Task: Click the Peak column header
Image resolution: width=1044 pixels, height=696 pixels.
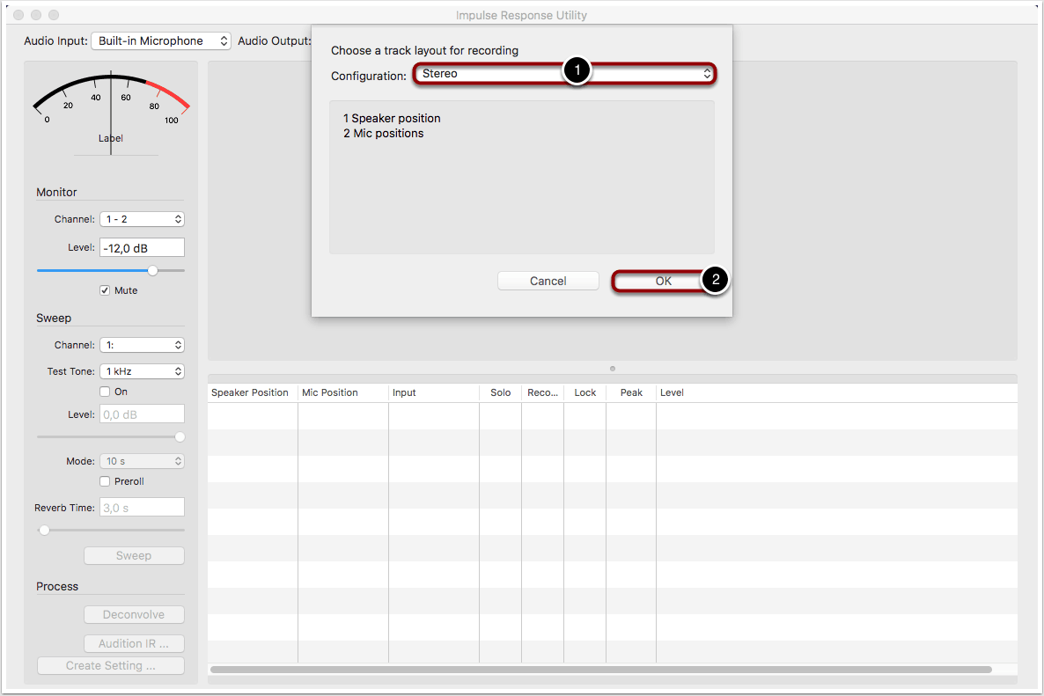Action: click(631, 392)
